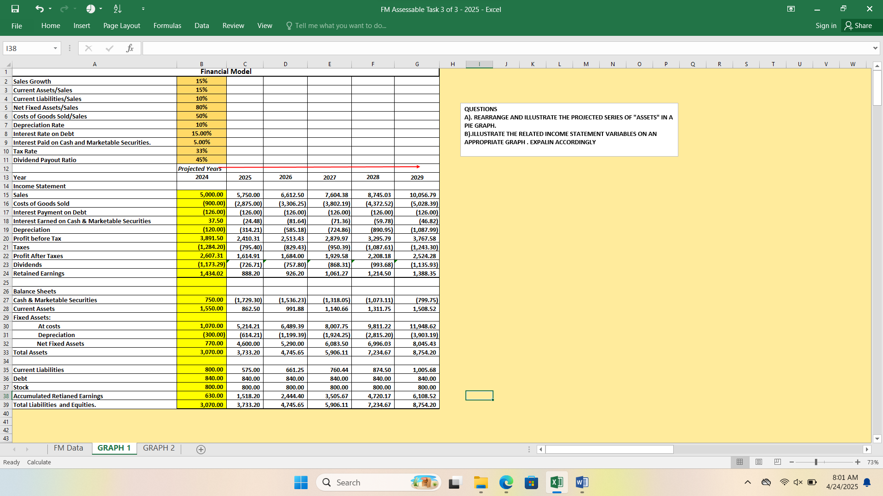Click the Insert Function fx icon
Image resolution: width=883 pixels, height=496 pixels.
(x=130, y=48)
